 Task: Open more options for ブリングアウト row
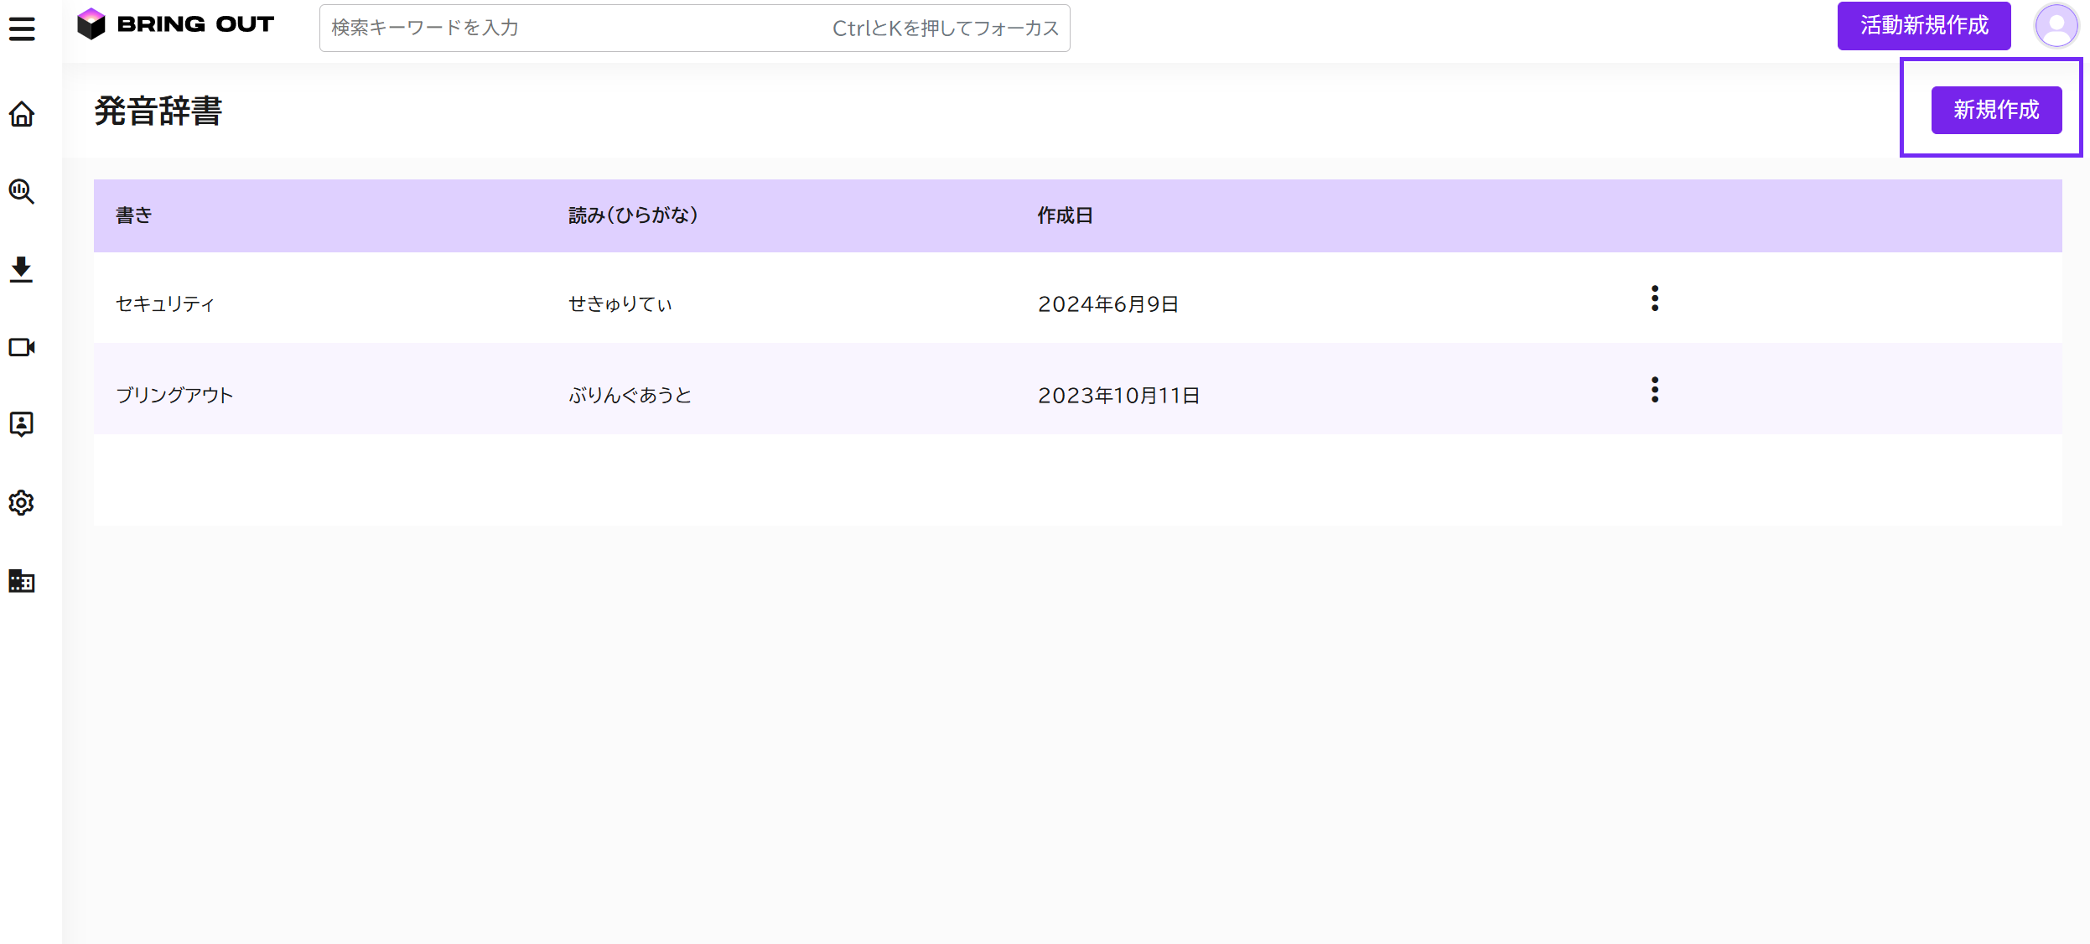tap(1654, 390)
